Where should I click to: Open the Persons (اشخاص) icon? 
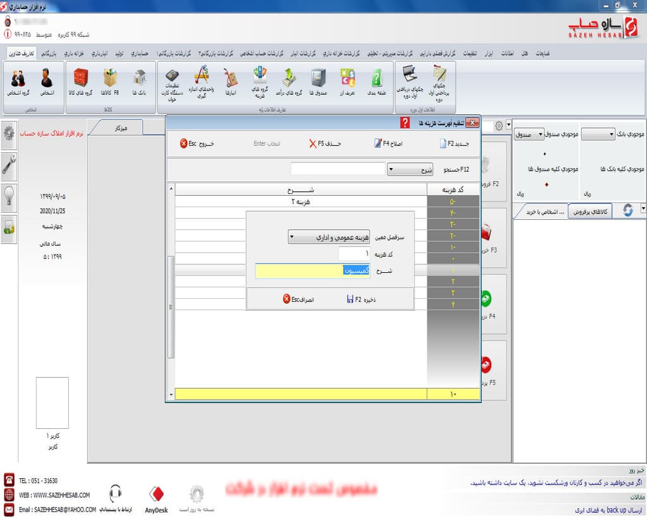point(46,83)
